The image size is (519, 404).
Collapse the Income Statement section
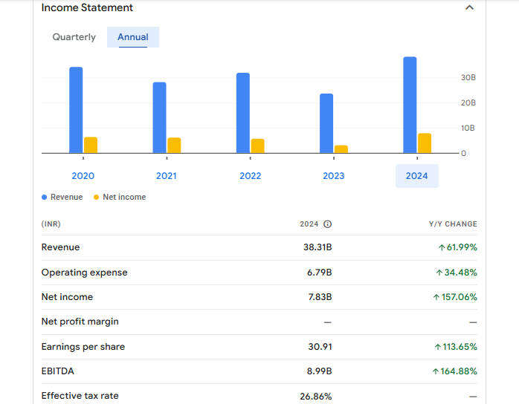click(x=469, y=8)
